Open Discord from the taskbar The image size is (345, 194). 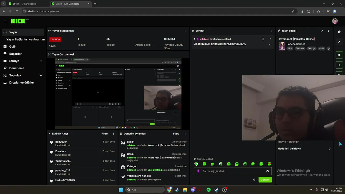point(193,190)
